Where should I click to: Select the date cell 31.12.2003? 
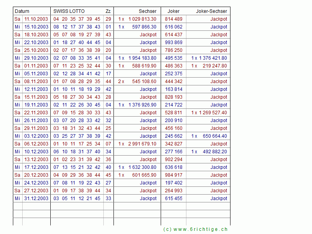[x=36, y=199]
